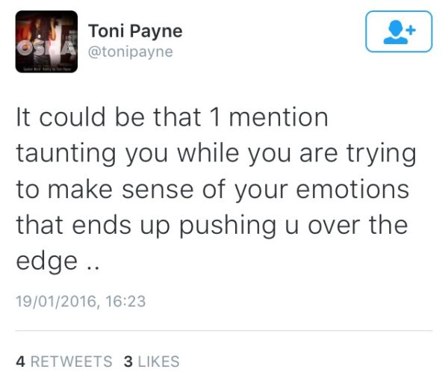Tap the like count number 3
Viewport: 448px width, 378px height.
pyautogui.click(x=128, y=361)
